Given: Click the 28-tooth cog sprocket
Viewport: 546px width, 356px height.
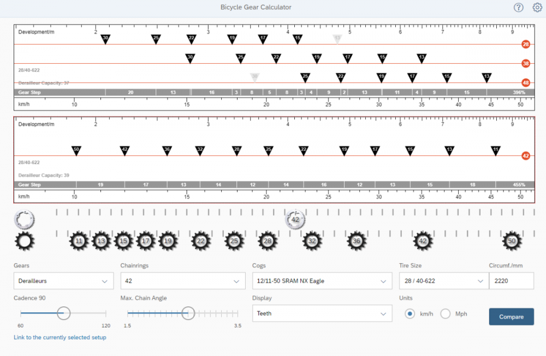Looking at the screenshot, I should pyautogui.click(x=268, y=241).
